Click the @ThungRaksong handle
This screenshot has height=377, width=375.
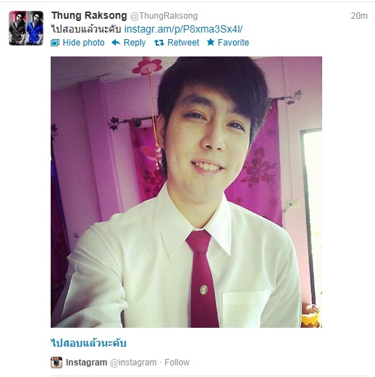coord(164,16)
